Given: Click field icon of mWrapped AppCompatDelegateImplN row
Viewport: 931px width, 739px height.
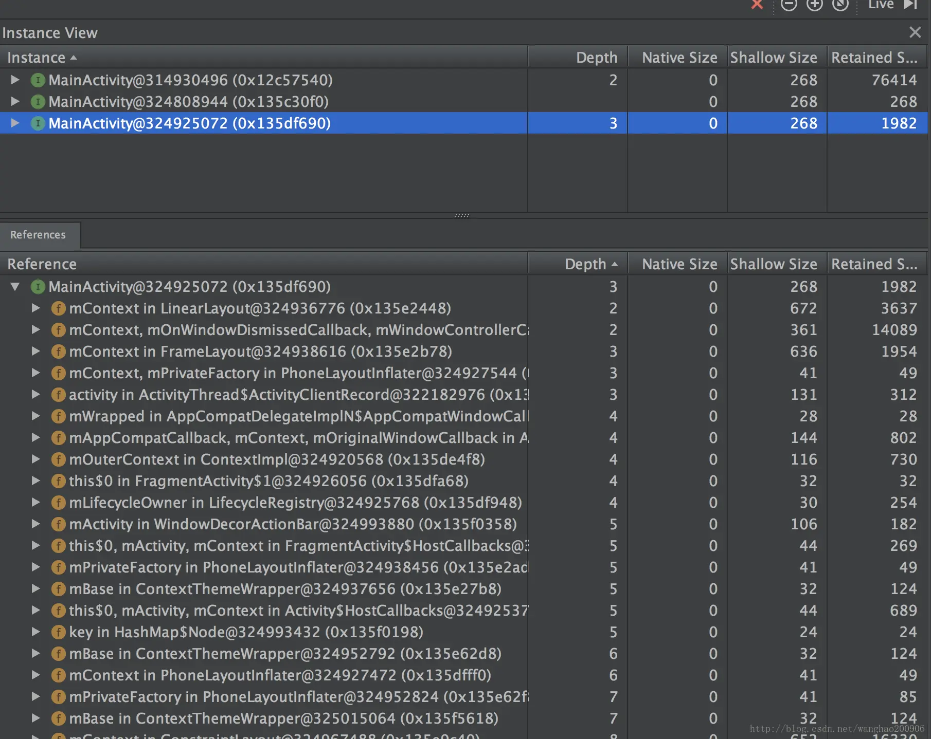Looking at the screenshot, I should tap(59, 416).
